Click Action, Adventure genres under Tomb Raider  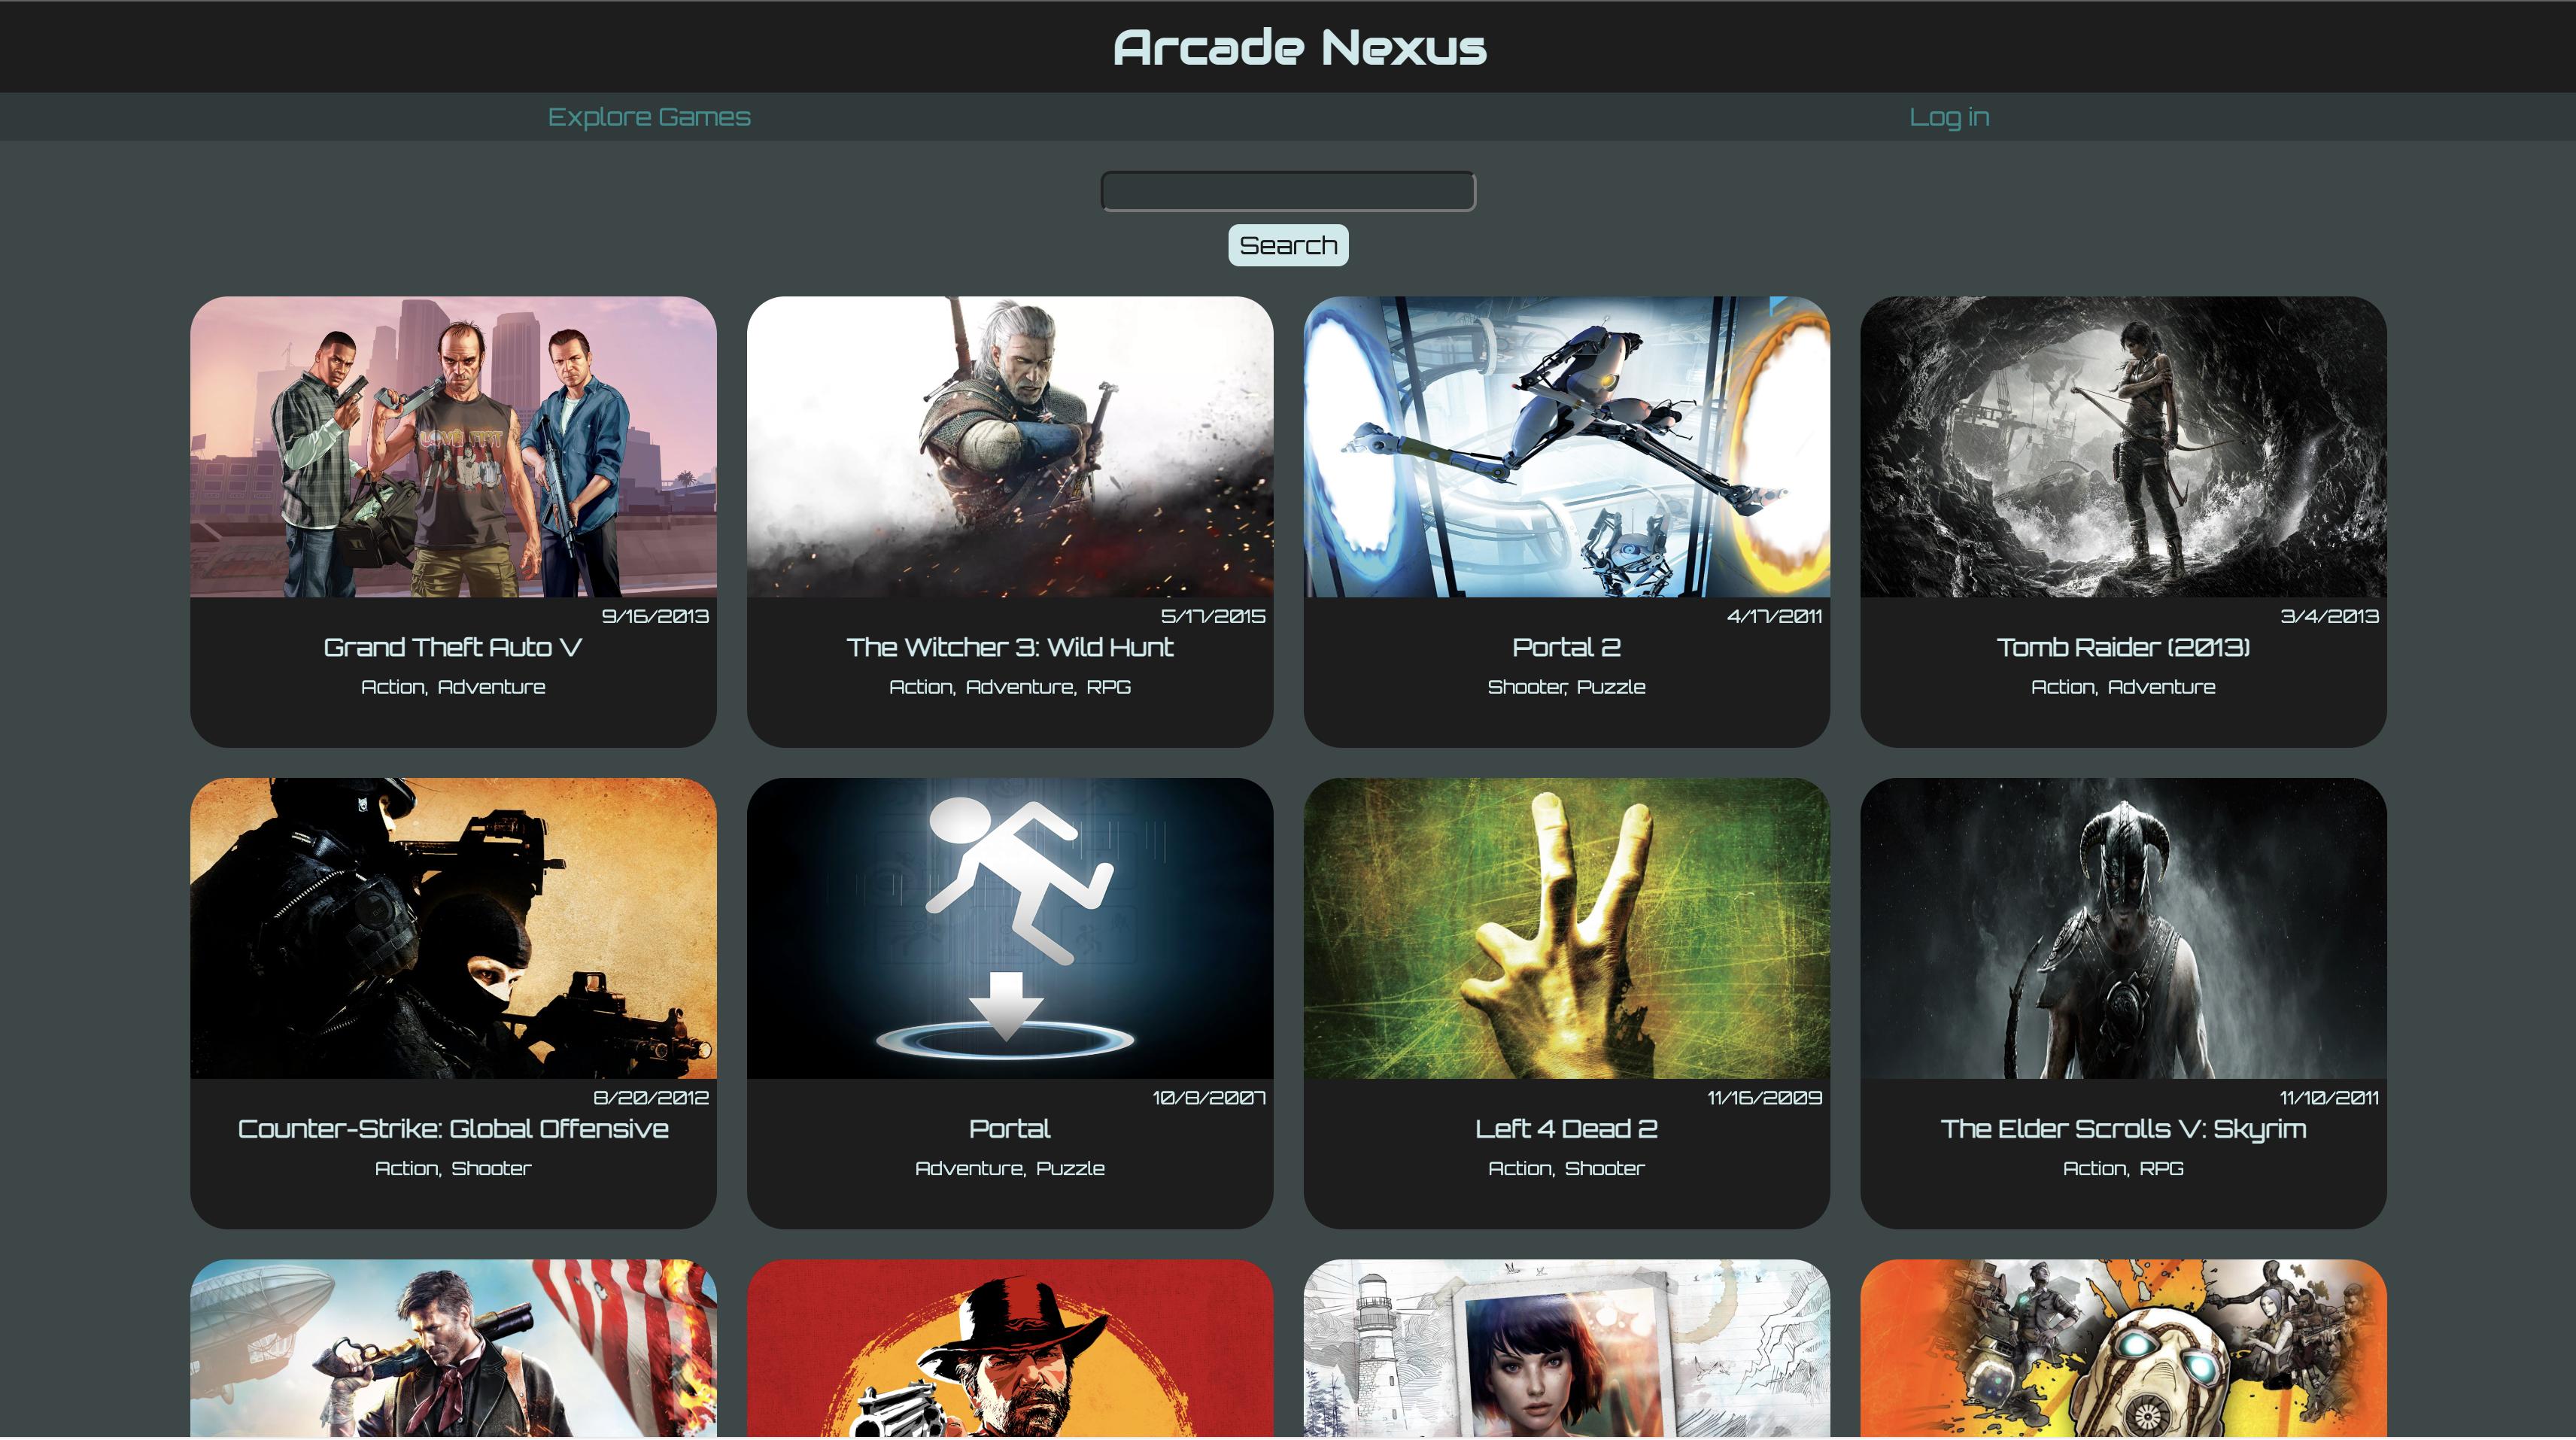click(2123, 687)
